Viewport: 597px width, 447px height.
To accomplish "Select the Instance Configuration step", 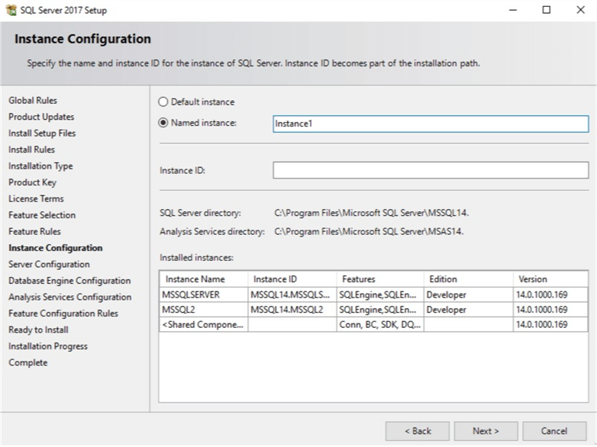I will [x=56, y=248].
